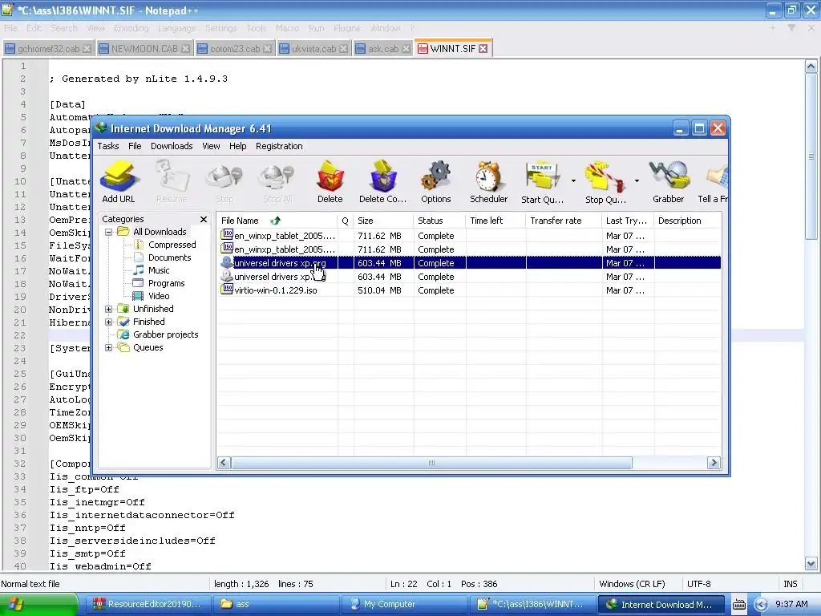Sort by Description column header

tap(687, 221)
